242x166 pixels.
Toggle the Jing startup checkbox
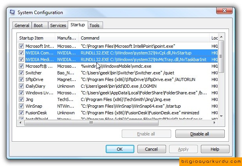tap(21, 99)
